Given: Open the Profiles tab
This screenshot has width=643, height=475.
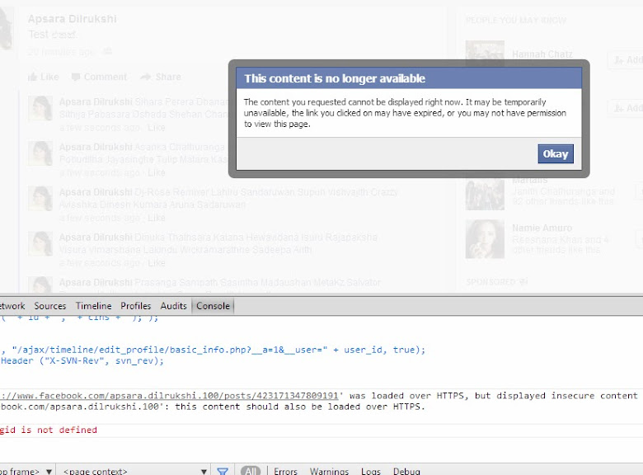Looking at the screenshot, I should tap(136, 306).
